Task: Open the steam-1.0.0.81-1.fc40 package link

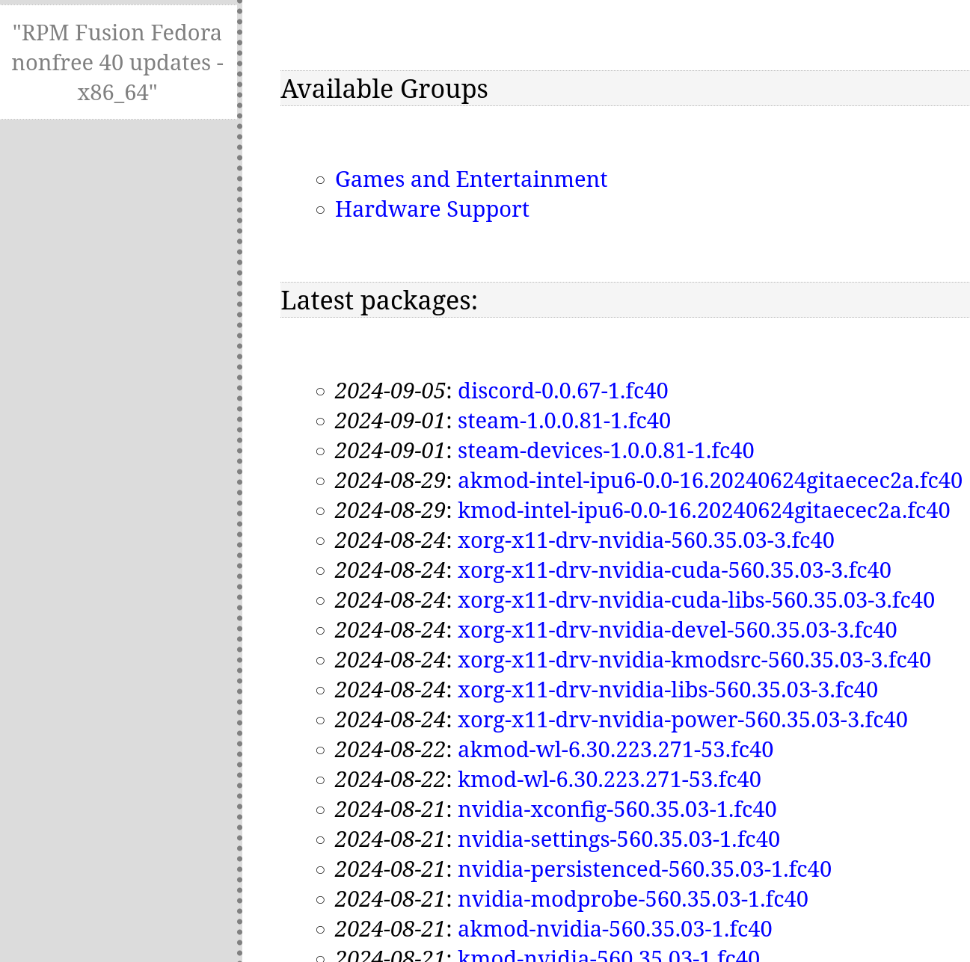Action: [564, 421]
